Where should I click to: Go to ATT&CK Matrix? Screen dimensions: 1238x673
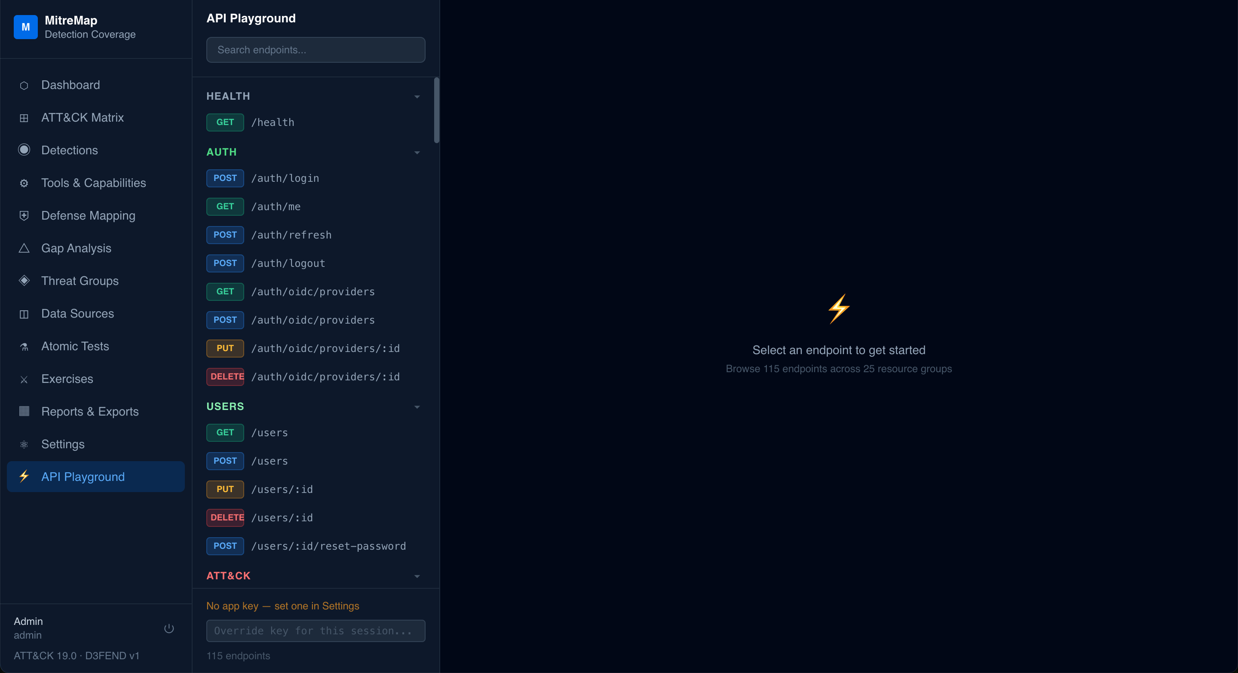point(95,118)
